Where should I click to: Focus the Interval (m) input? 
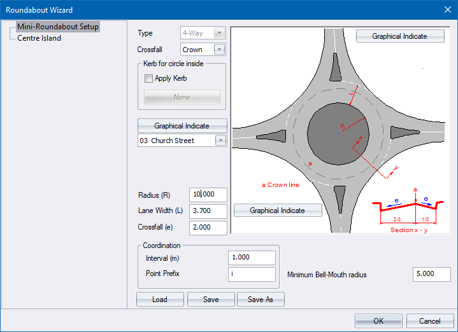pyautogui.click(x=251, y=258)
